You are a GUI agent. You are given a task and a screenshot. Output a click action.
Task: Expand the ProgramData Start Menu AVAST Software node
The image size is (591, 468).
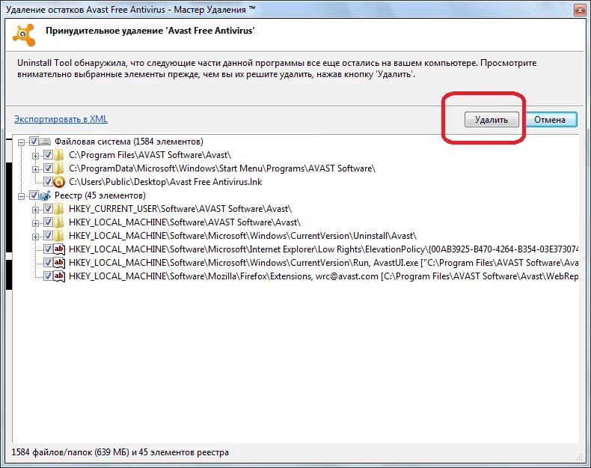(35, 169)
